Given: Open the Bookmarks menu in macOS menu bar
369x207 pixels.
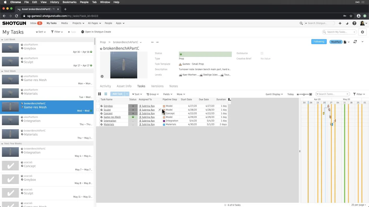Looking at the screenshot, I should (69, 2).
